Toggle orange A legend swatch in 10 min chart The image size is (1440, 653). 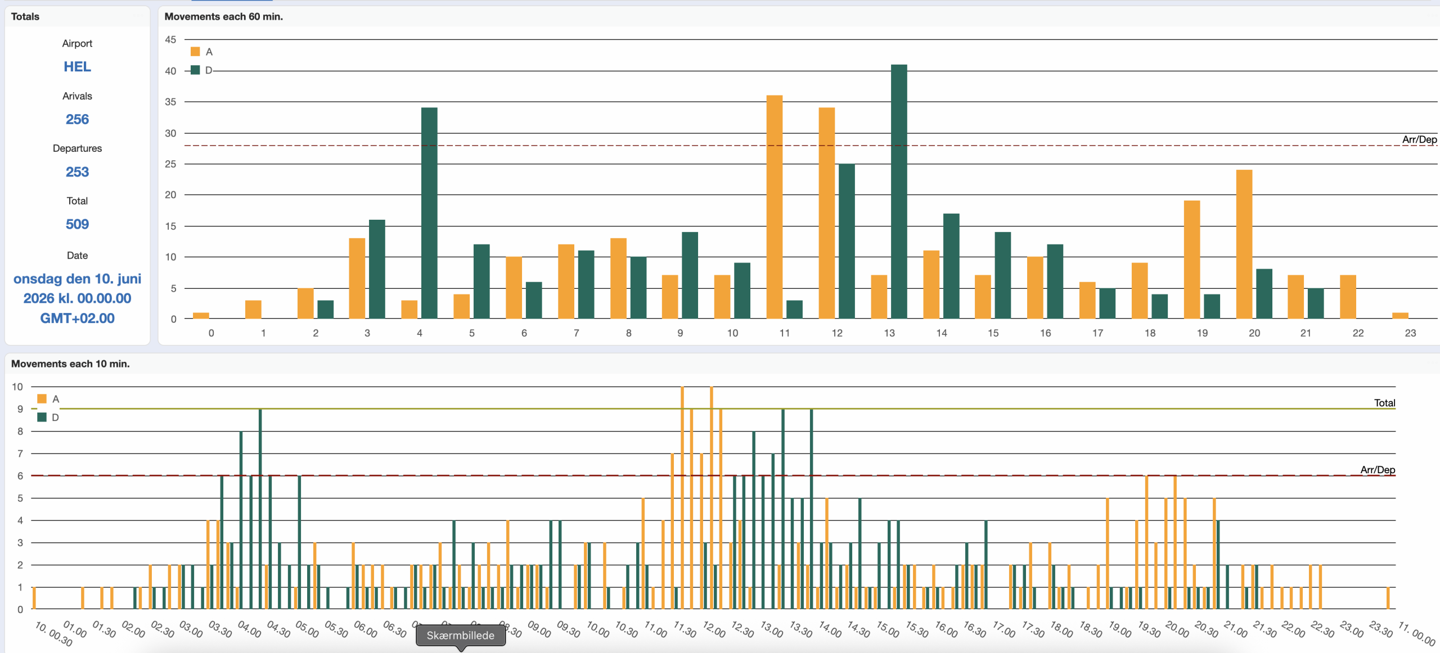click(42, 399)
